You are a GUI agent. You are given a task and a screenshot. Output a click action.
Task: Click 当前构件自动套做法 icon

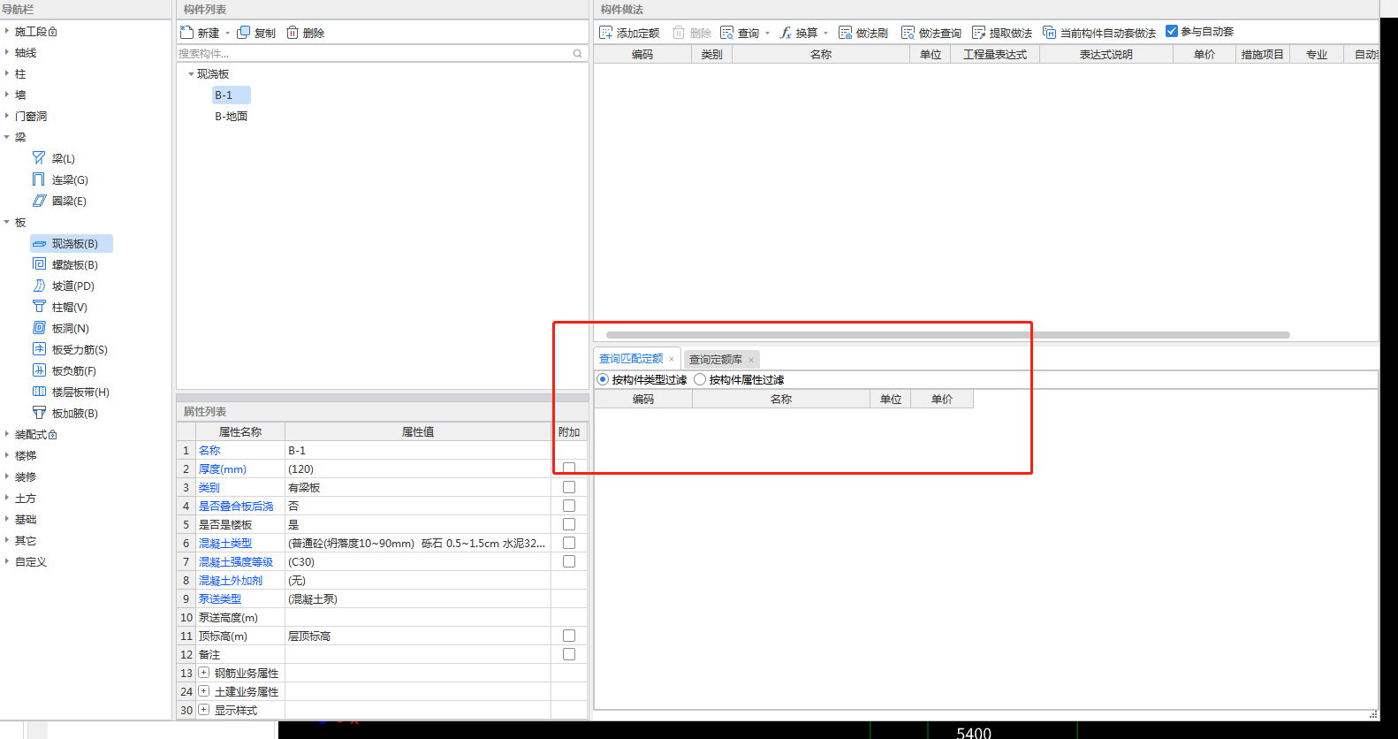coord(1049,33)
